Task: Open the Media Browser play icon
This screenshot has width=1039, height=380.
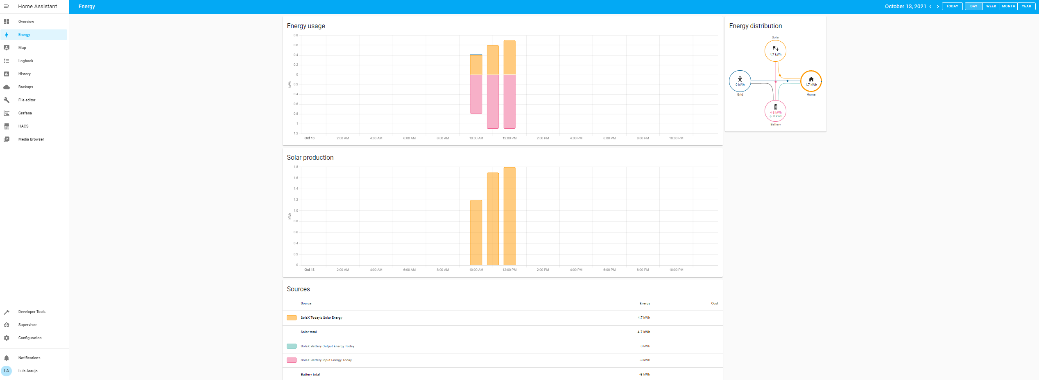Action: click(7, 139)
